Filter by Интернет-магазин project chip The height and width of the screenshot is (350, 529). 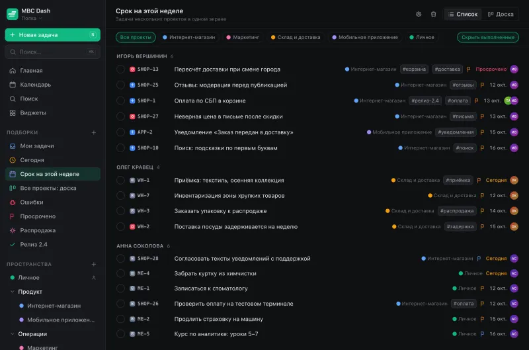[189, 37]
